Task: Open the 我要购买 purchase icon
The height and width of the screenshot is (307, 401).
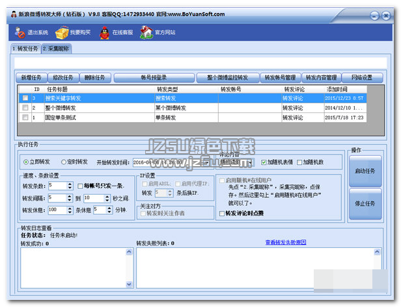Action: [x=62, y=32]
